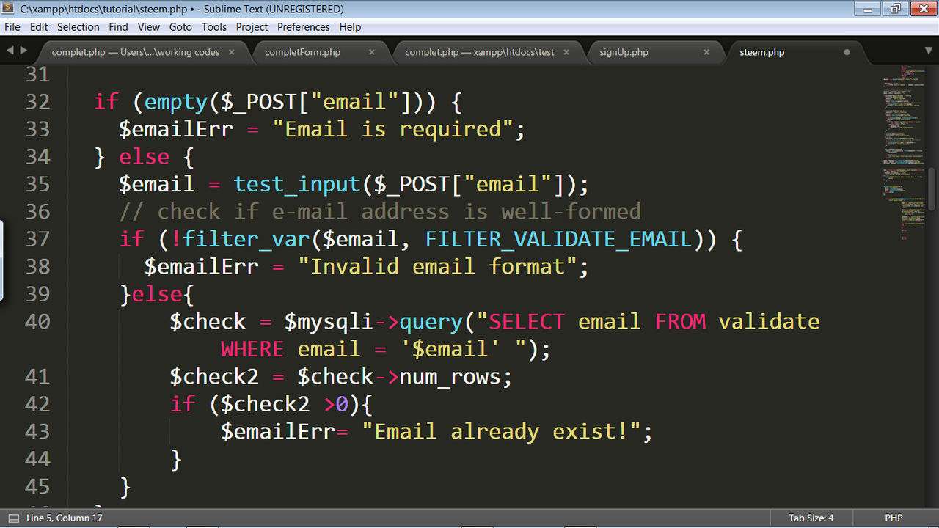Screen dimensions: 939x528
Task: Open the Preferences menu
Action: coord(303,26)
